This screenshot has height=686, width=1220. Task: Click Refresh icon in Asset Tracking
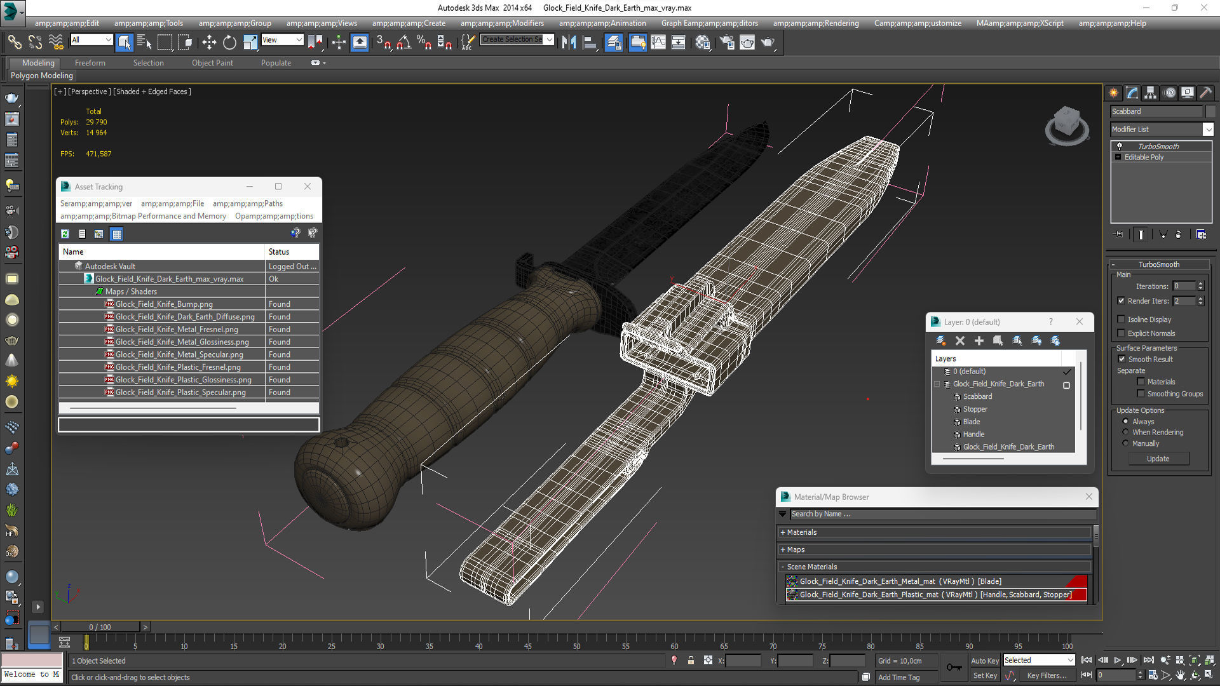click(x=65, y=234)
